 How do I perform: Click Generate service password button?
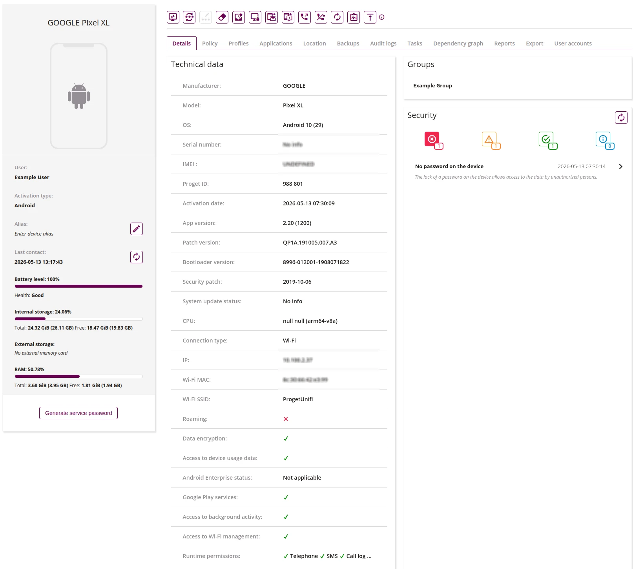78,413
